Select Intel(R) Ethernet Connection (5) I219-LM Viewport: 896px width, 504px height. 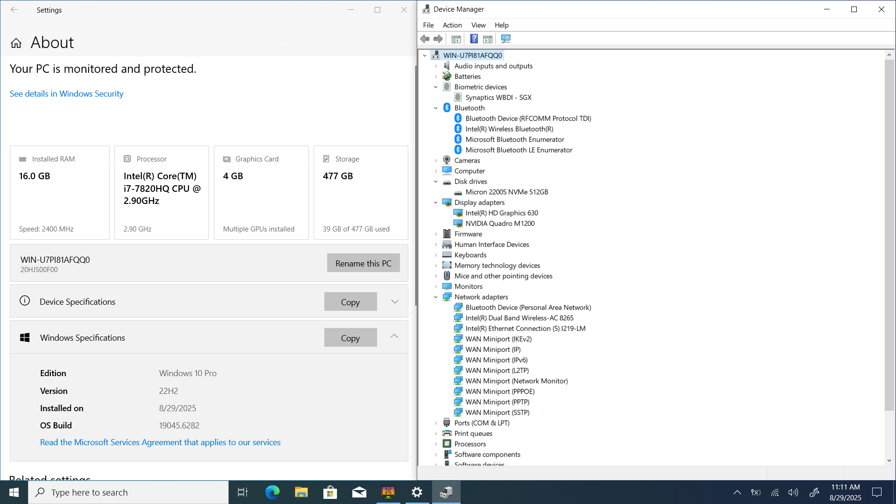click(525, 329)
